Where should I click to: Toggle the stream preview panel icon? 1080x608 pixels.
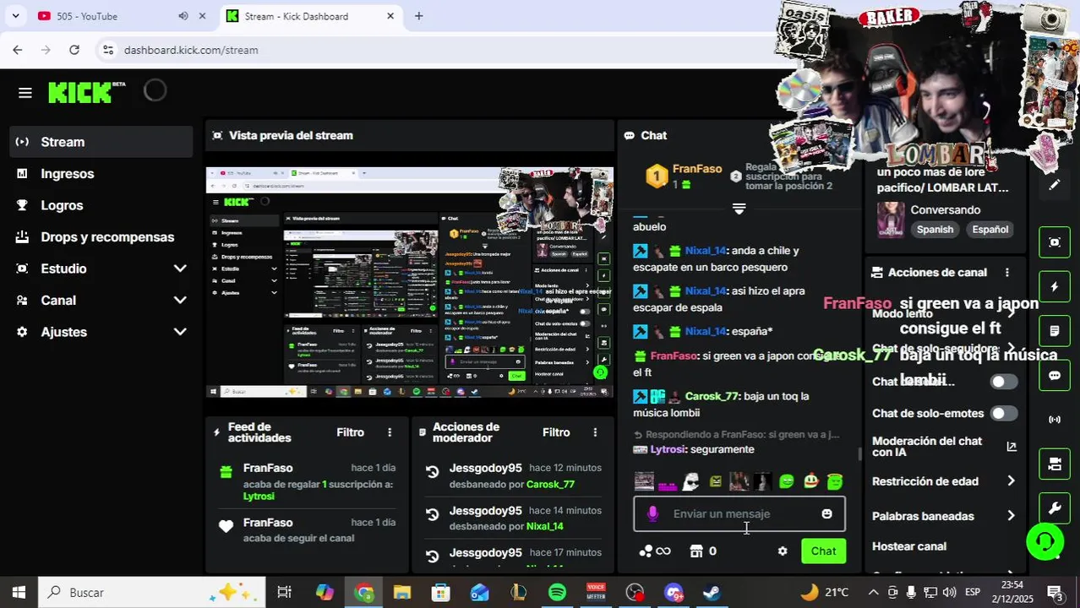tap(1055, 242)
